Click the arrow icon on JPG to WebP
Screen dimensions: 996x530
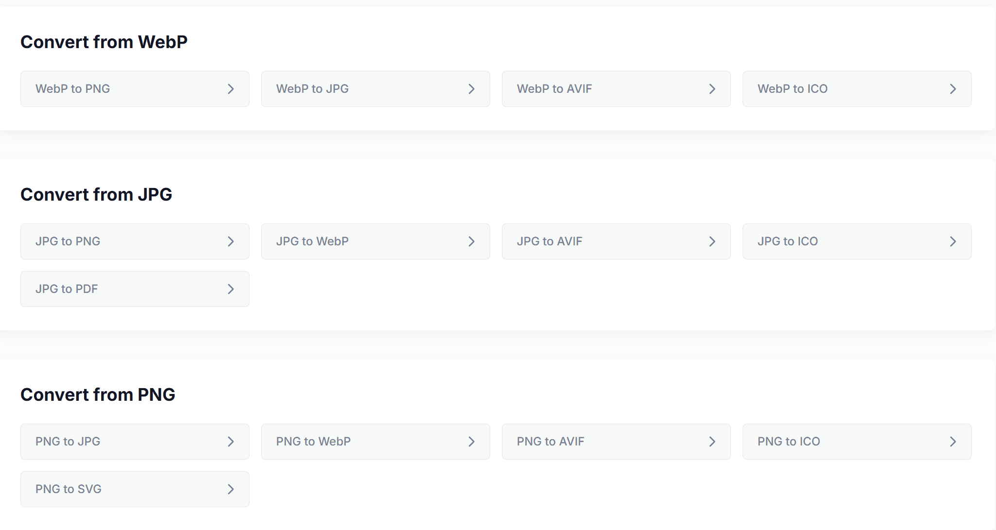click(x=471, y=241)
